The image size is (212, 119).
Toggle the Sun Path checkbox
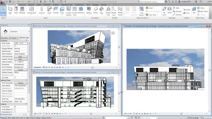point(15,78)
